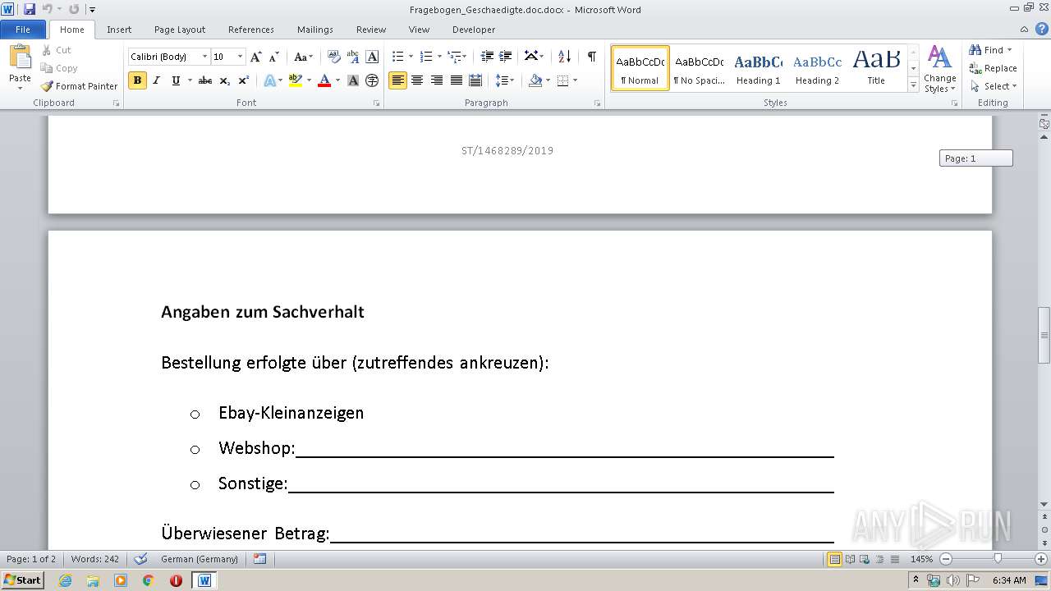Viewport: 1051px width, 591px height.
Task: Switch to the References tab
Action: pos(251,30)
